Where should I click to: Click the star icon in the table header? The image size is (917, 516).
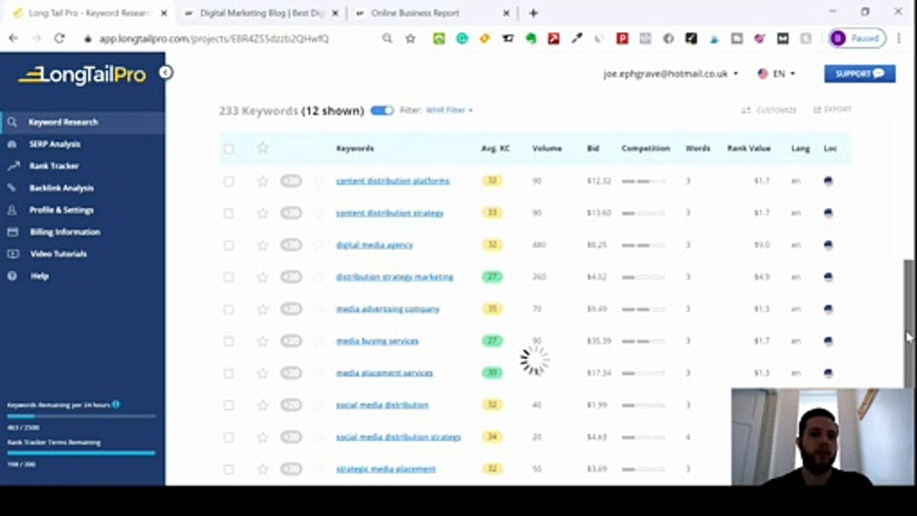pyautogui.click(x=263, y=148)
